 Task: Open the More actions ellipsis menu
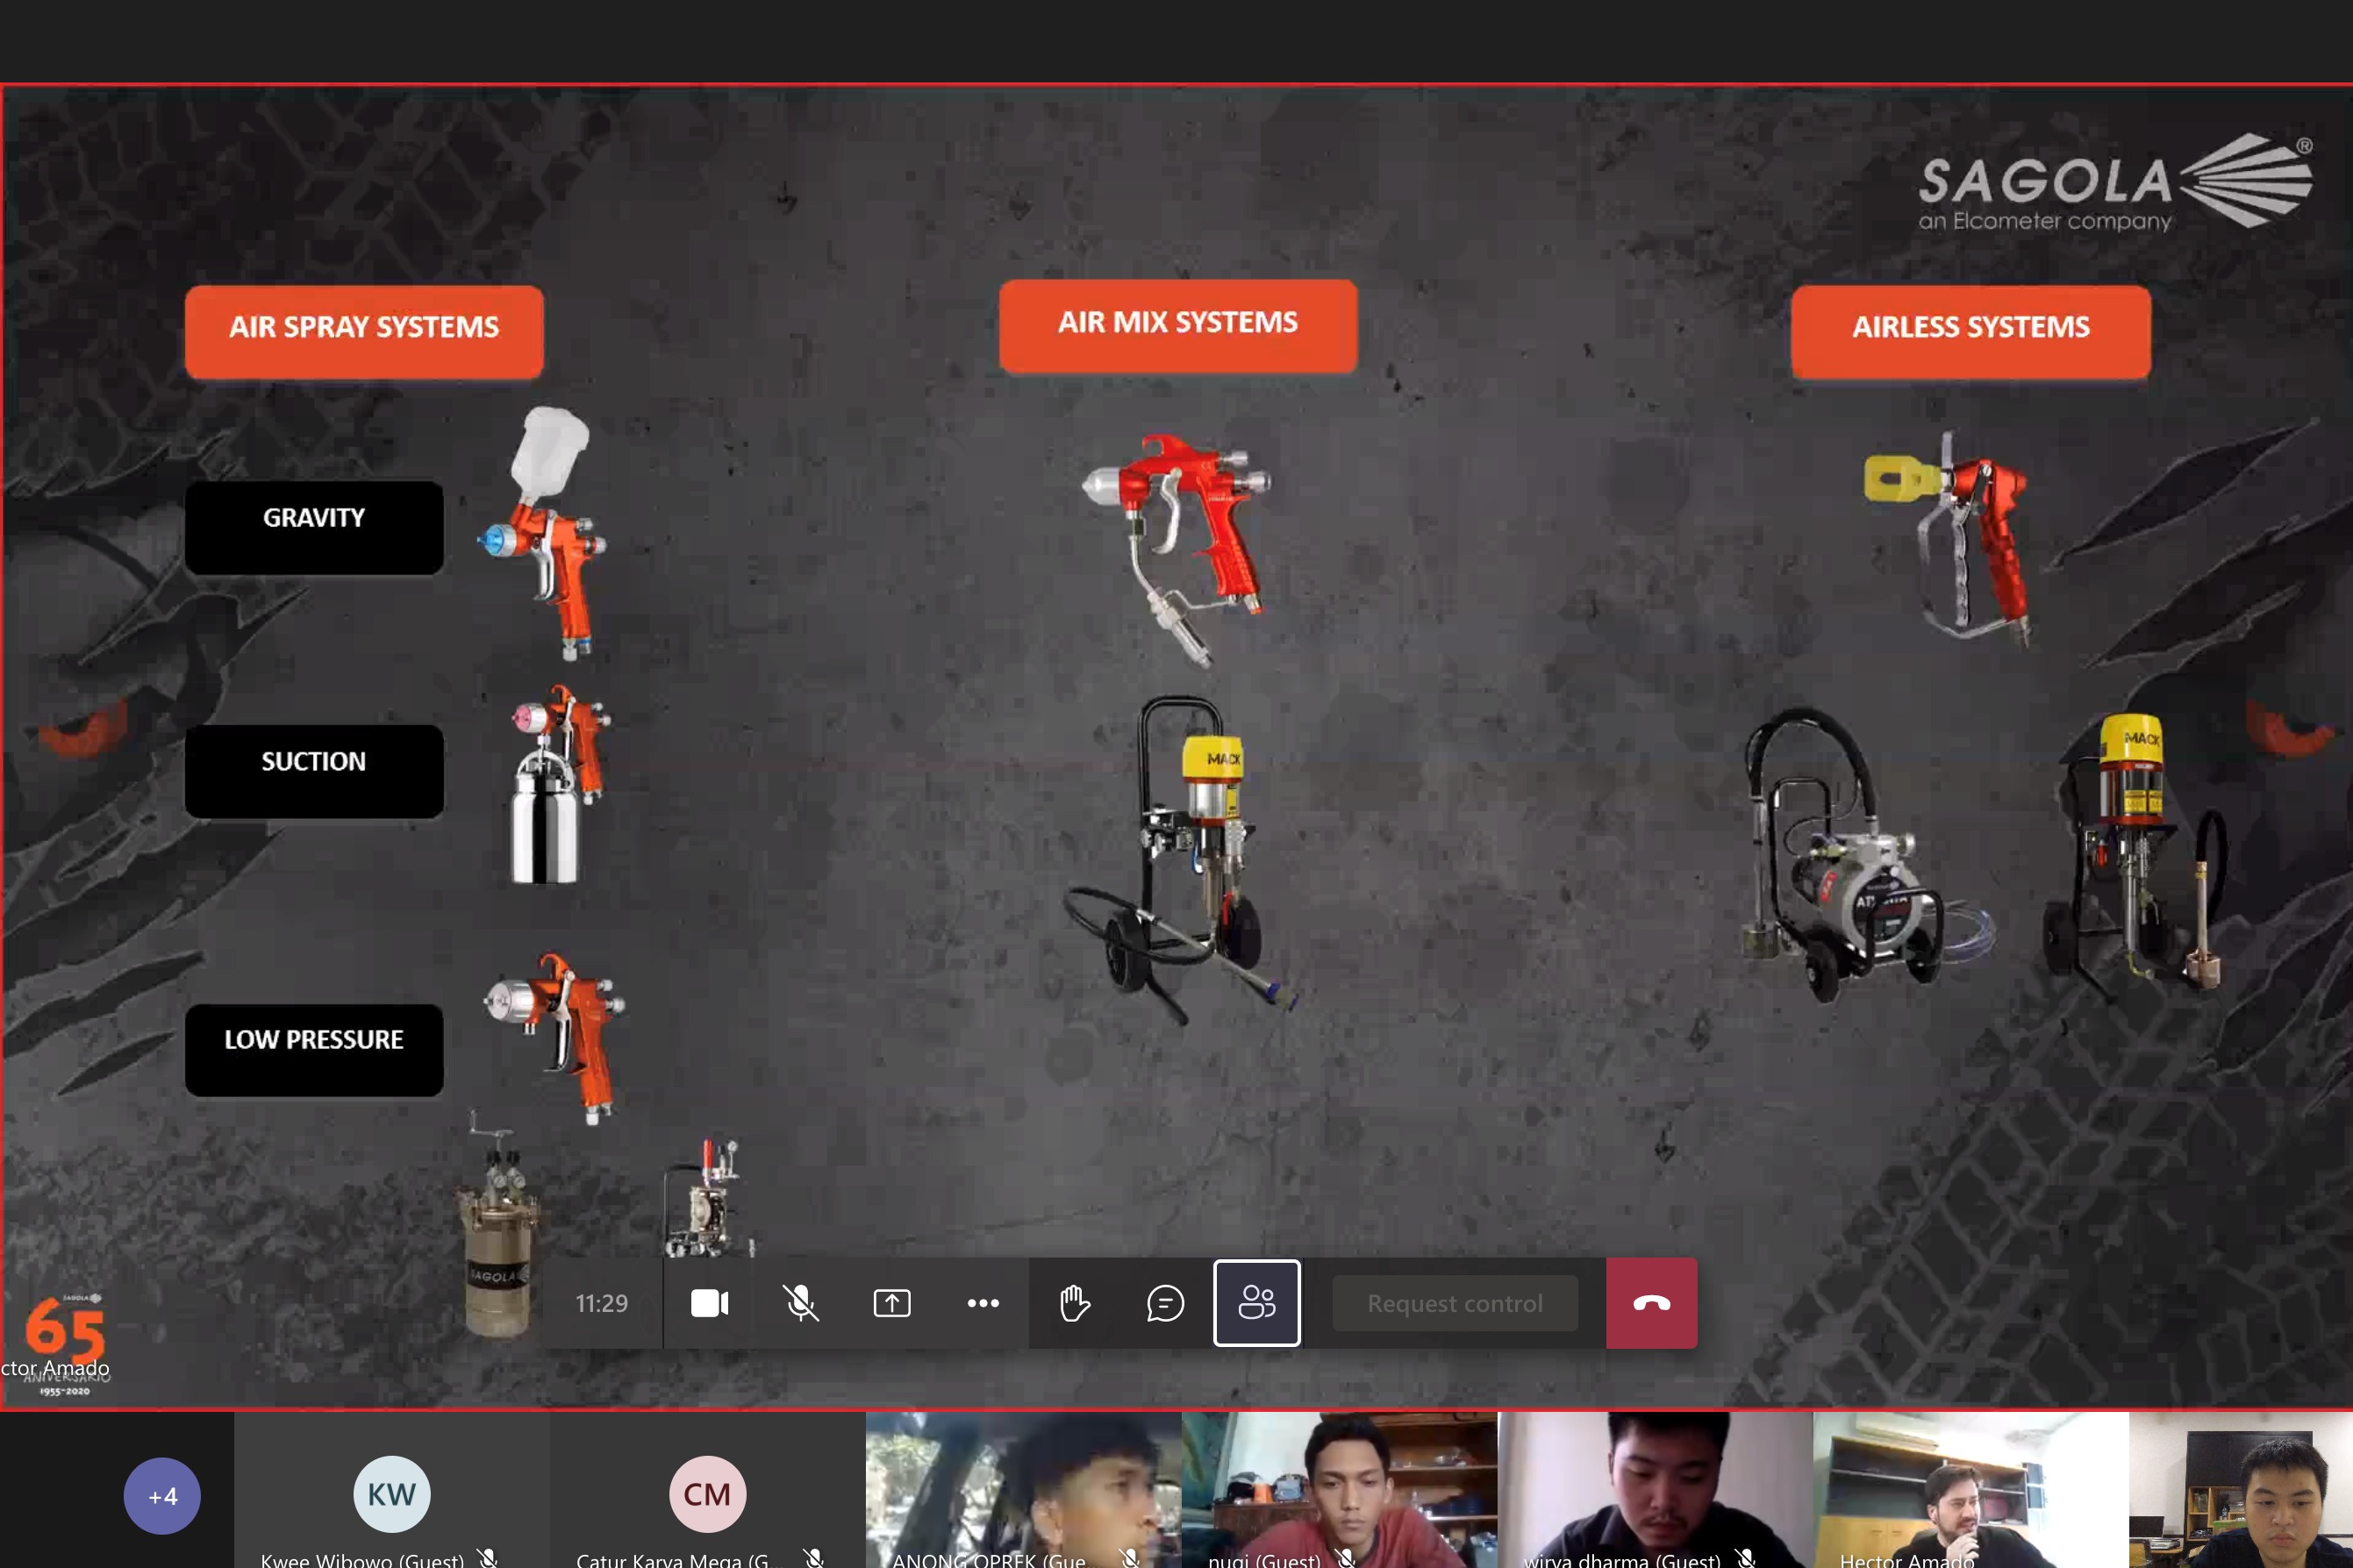pyautogui.click(x=983, y=1303)
